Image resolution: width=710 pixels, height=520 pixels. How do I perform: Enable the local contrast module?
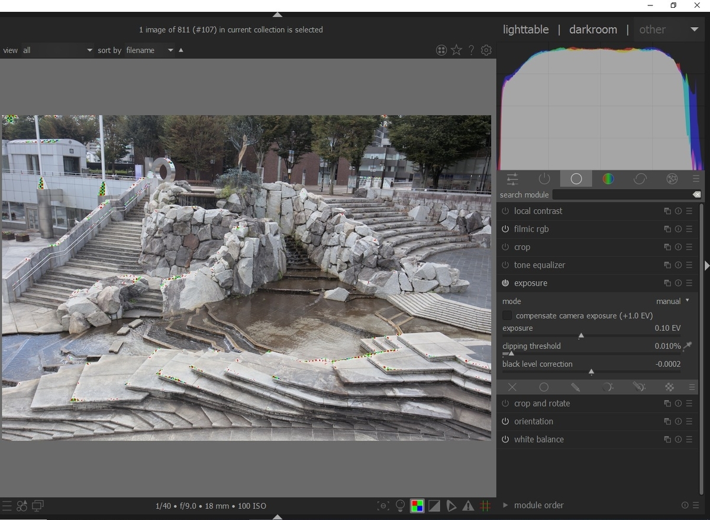click(505, 211)
